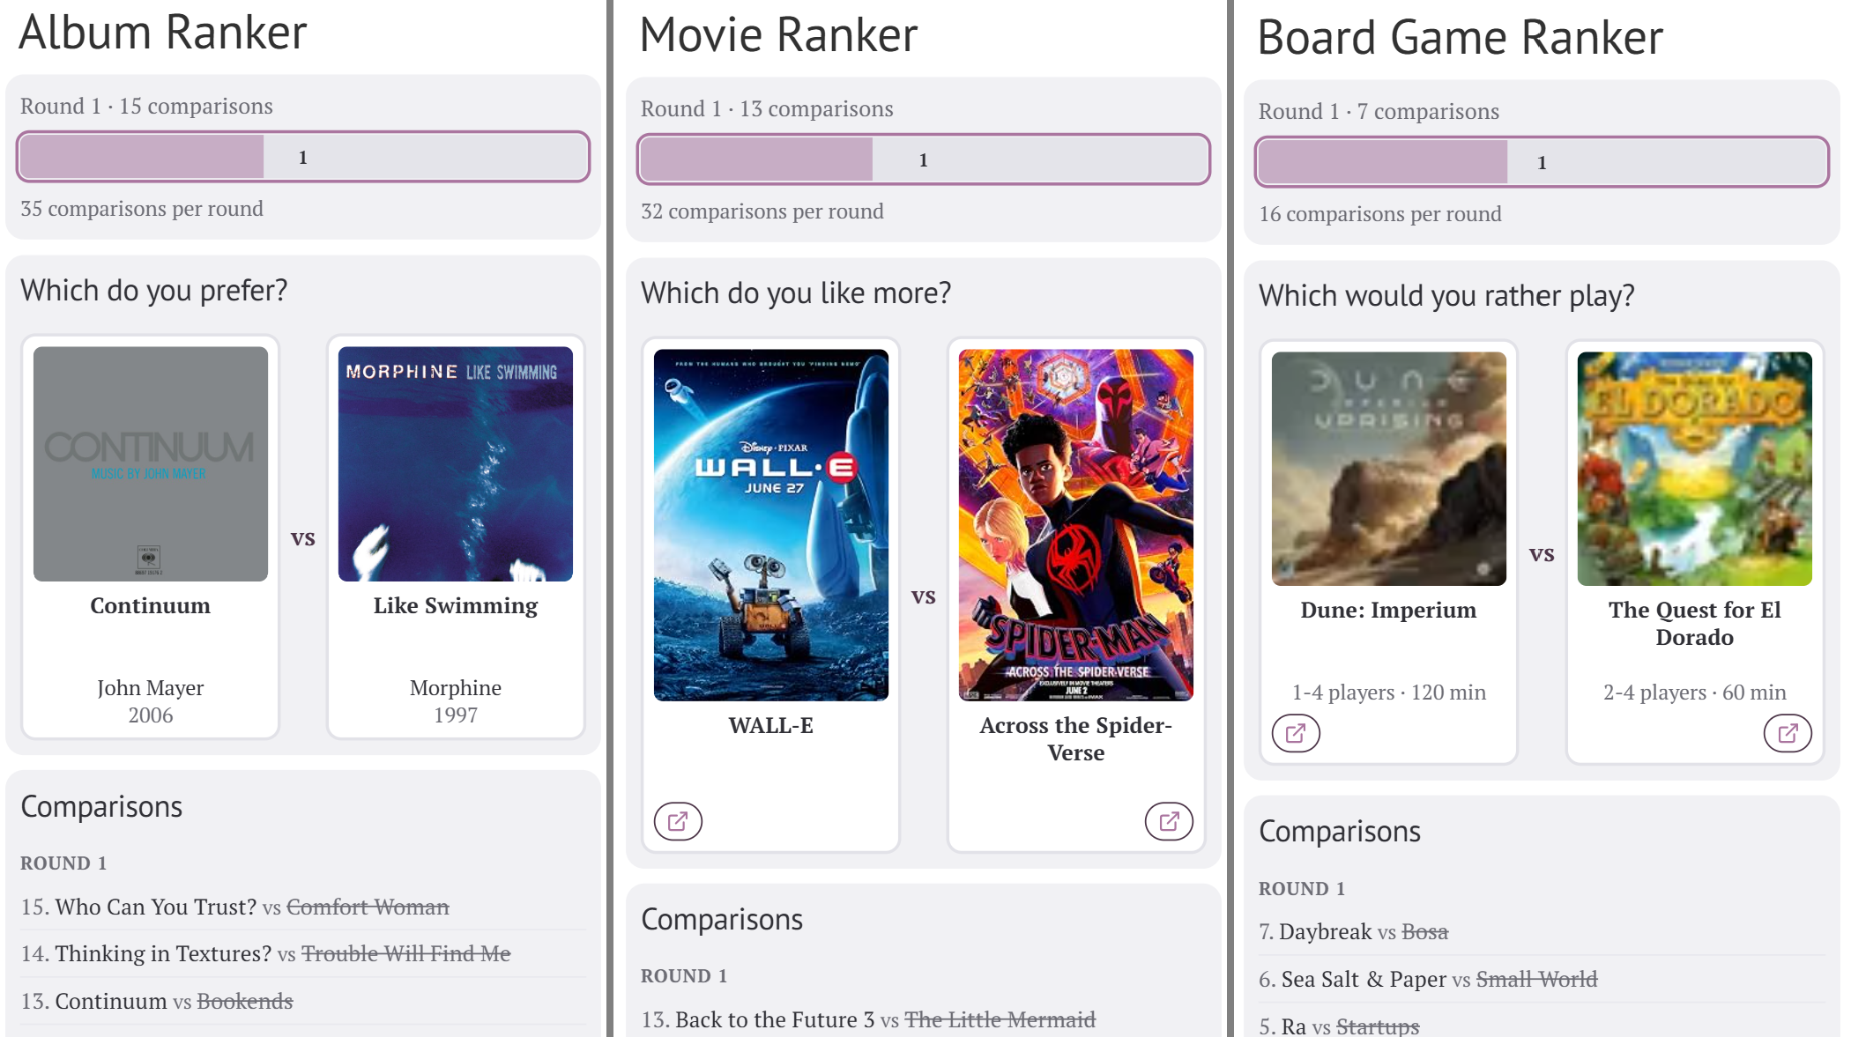The width and height of the screenshot is (1851, 1037).
Task: Open comparison 13 Back to the Future 3
Action: pyautogui.click(x=924, y=1019)
